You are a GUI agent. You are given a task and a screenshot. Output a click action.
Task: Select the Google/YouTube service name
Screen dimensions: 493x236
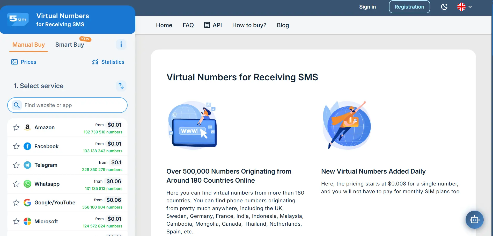click(x=55, y=203)
